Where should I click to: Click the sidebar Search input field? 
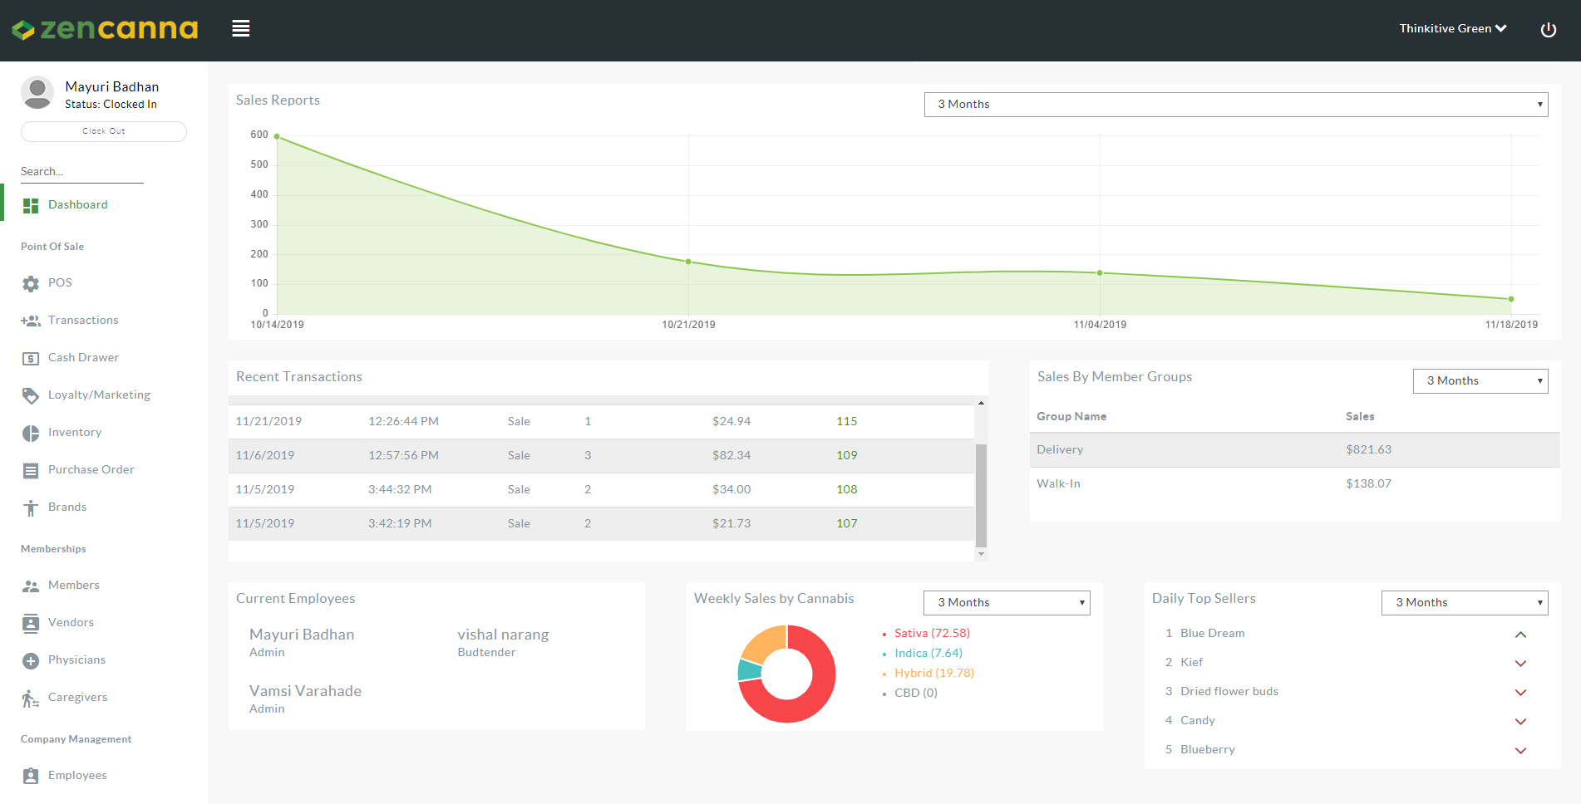coord(81,172)
